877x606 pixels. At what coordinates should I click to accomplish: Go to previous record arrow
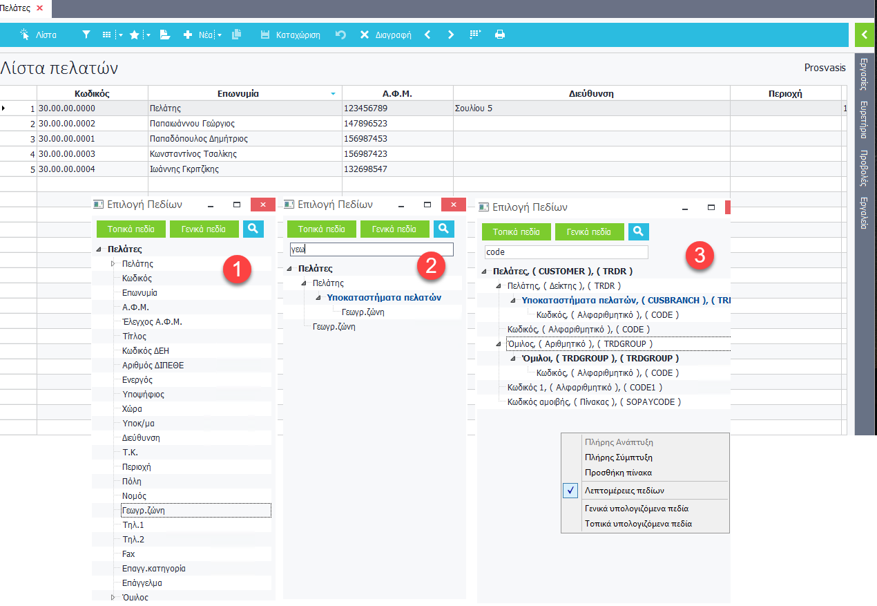click(x=427, y=35)
